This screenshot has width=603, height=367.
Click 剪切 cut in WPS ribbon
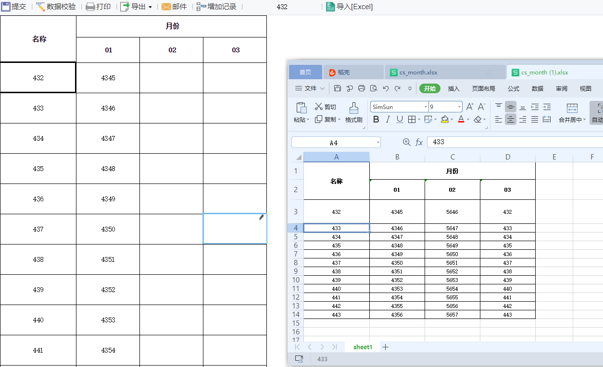pos(326,107)
